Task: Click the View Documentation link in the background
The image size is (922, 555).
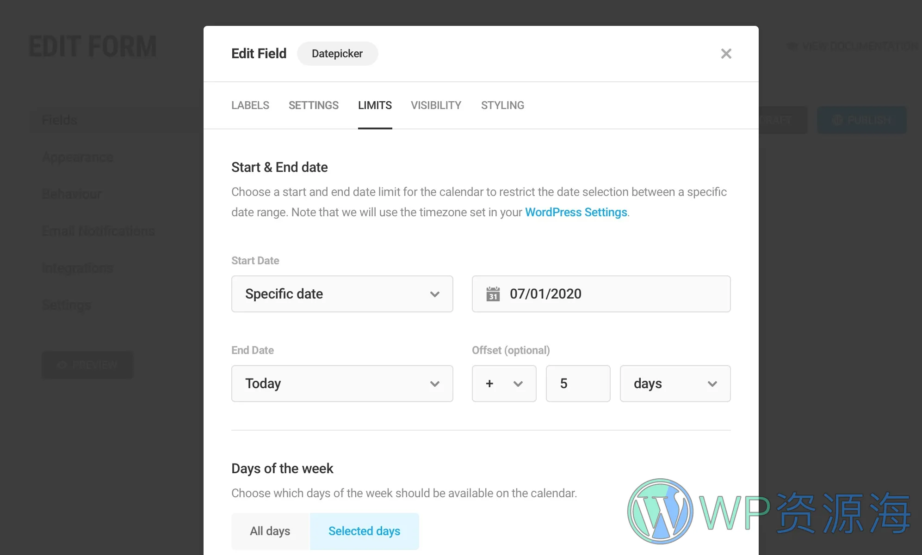Action: pos(854,46)
